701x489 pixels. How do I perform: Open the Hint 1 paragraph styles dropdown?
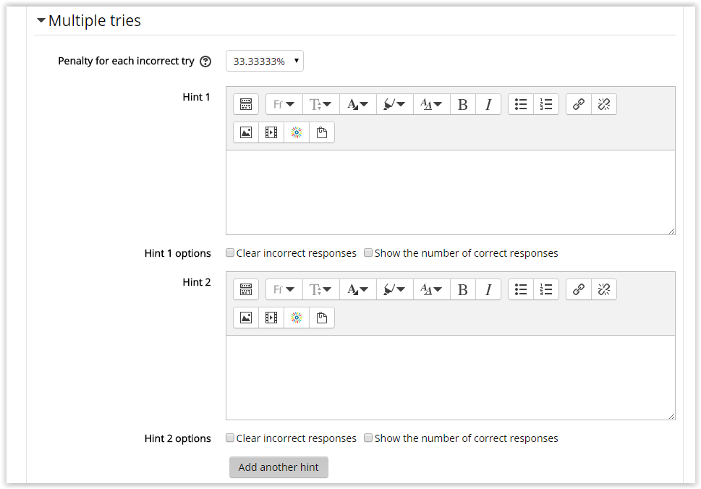[x=431, y=104]
